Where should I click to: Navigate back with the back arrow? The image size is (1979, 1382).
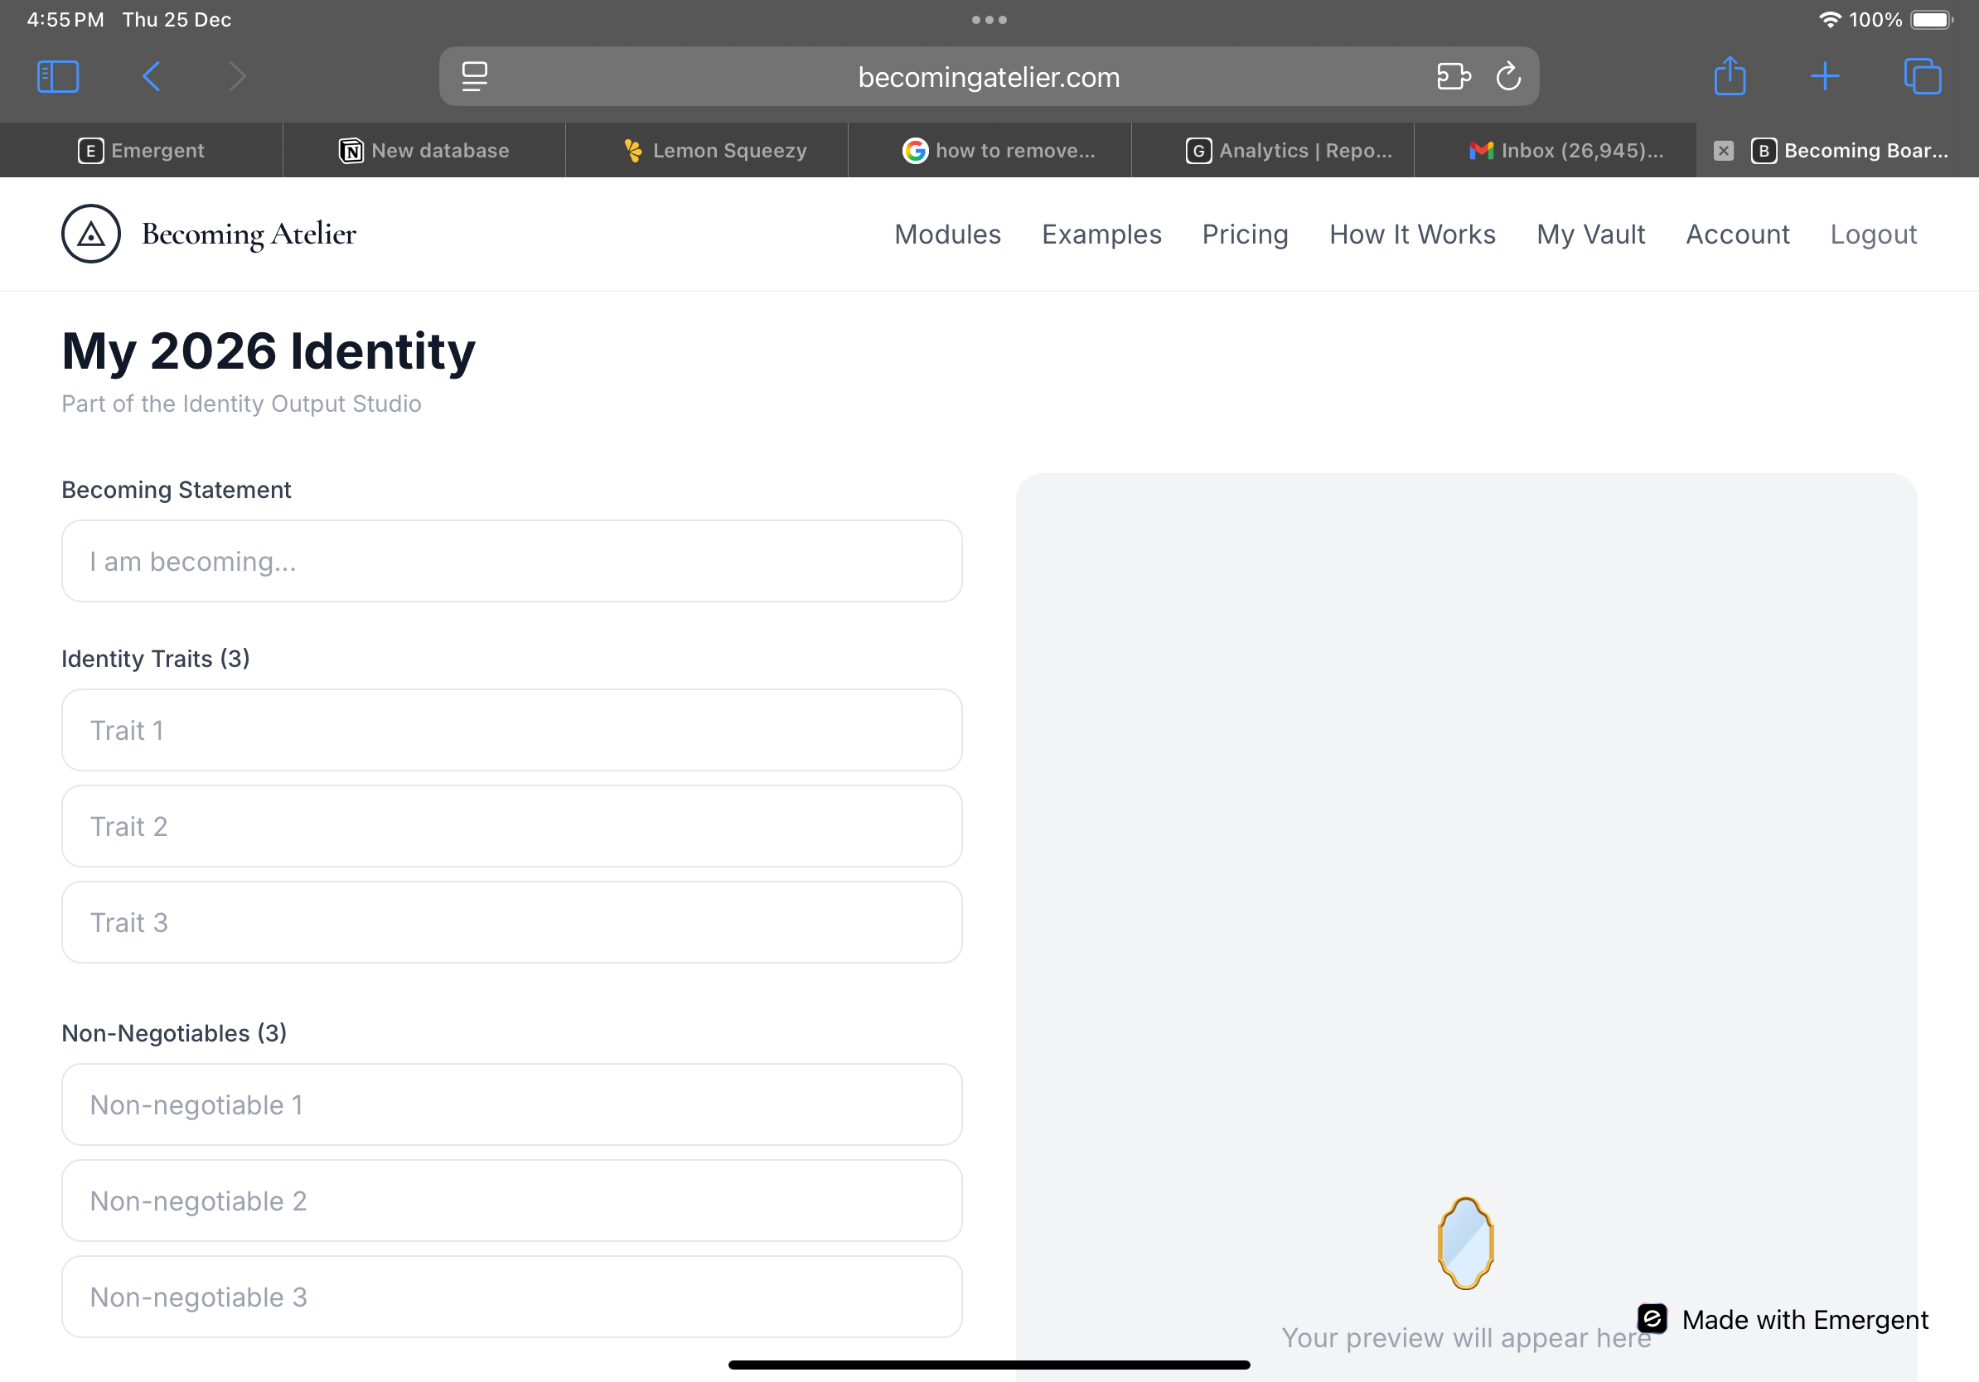[x=151, y=76]
